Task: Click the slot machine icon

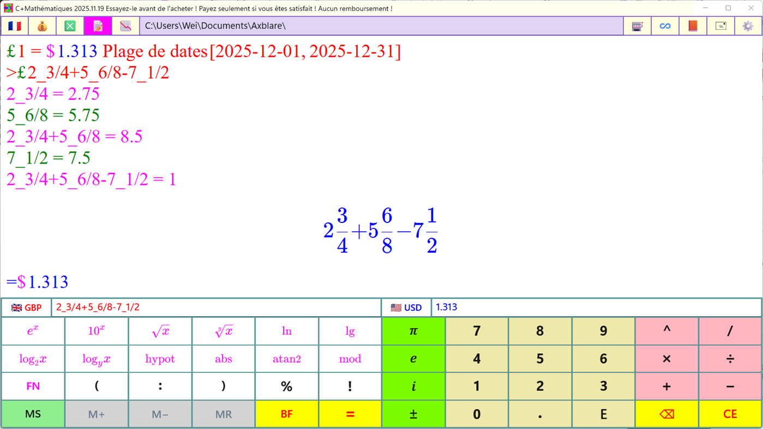Action: coord(637,26)
